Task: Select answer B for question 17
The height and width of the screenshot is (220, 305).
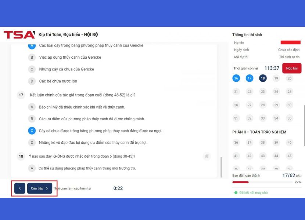Action: 32,119
